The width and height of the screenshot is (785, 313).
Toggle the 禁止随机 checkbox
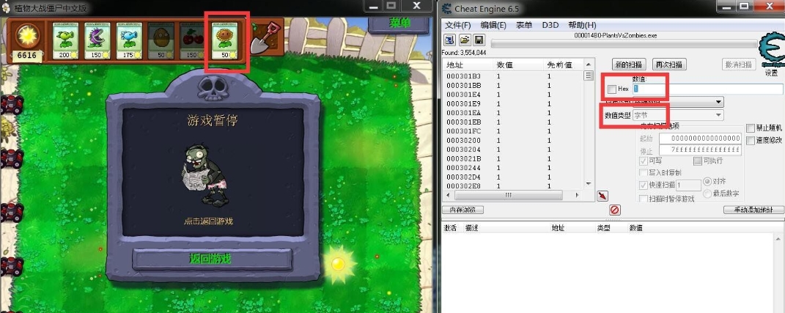pyautogui.click(x=751, y=128)
